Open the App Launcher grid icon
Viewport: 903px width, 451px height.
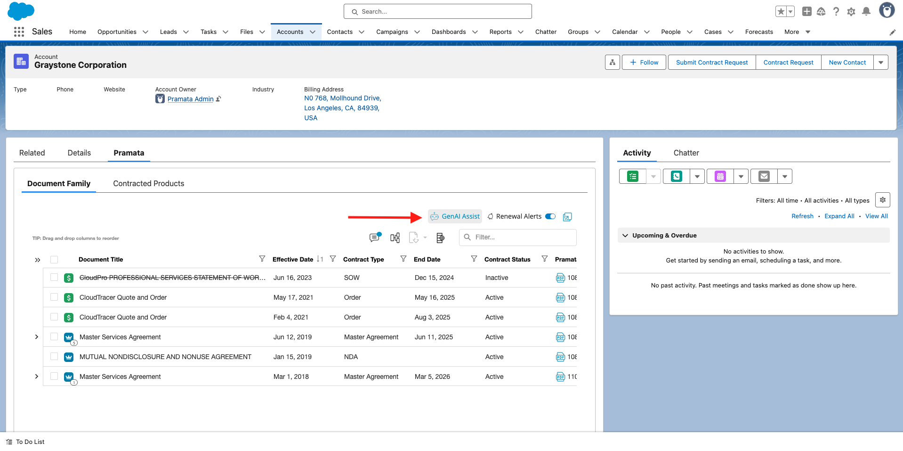19,32
